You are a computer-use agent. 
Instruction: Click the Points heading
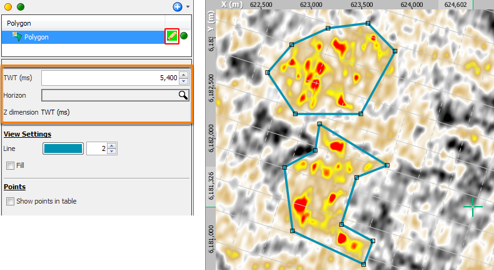click(14, 187)
